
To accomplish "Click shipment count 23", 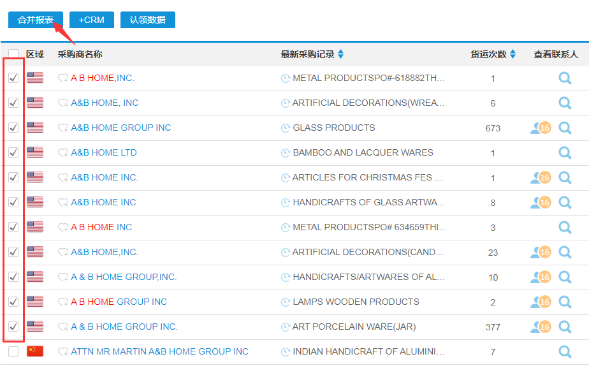I will (493, 253).
